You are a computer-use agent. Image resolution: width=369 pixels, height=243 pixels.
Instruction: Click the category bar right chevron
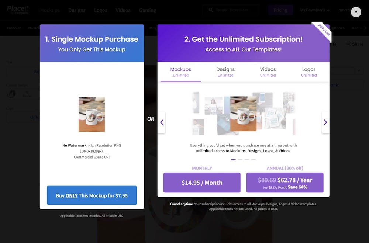(365, 28)
